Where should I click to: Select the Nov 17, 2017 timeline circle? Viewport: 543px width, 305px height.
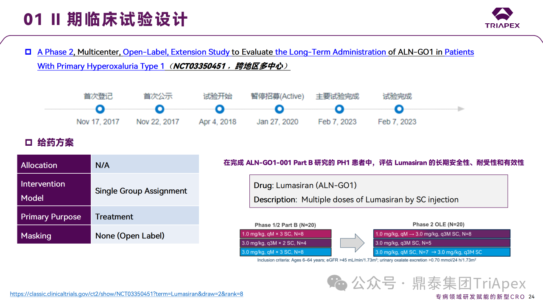100,109
